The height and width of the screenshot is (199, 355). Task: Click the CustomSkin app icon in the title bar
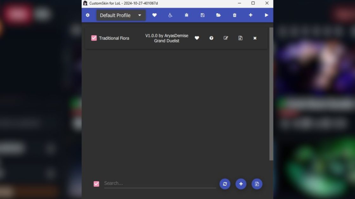click(x=85, y=3)
